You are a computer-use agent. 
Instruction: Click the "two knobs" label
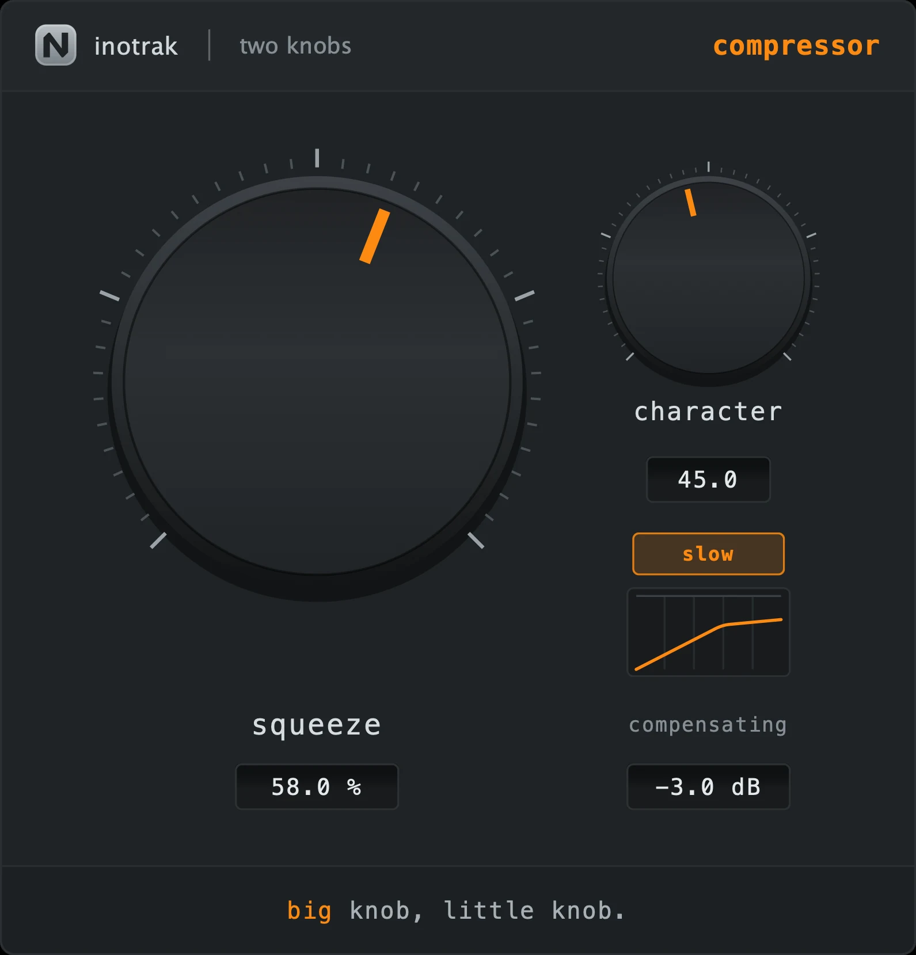295,45
